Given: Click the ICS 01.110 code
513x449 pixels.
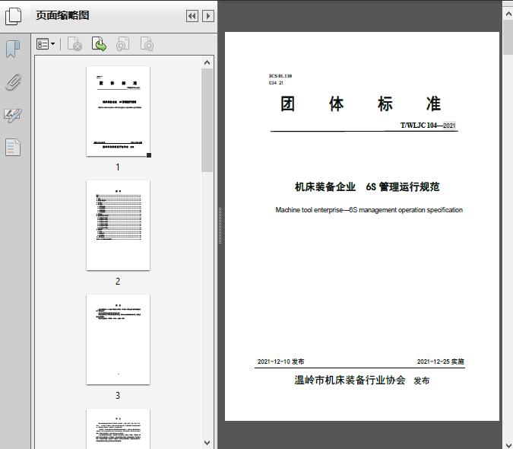Looking at the screenshot, I should [280, 75].
